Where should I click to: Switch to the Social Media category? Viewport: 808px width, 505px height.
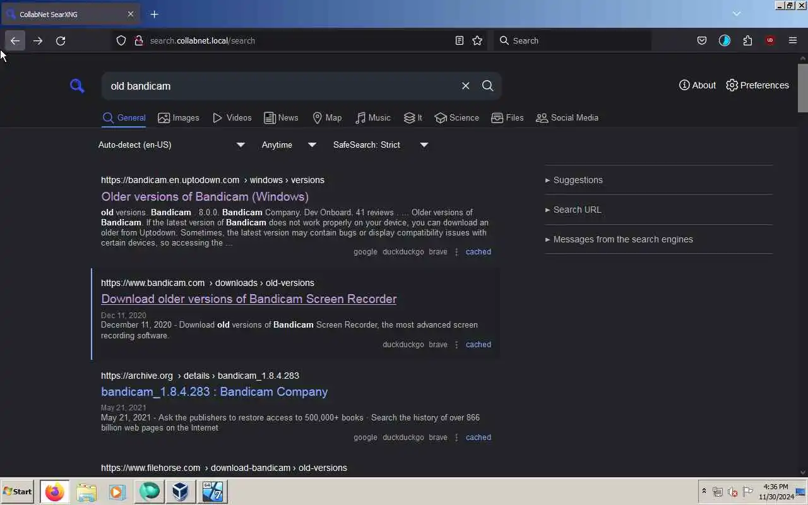point(567,117)
